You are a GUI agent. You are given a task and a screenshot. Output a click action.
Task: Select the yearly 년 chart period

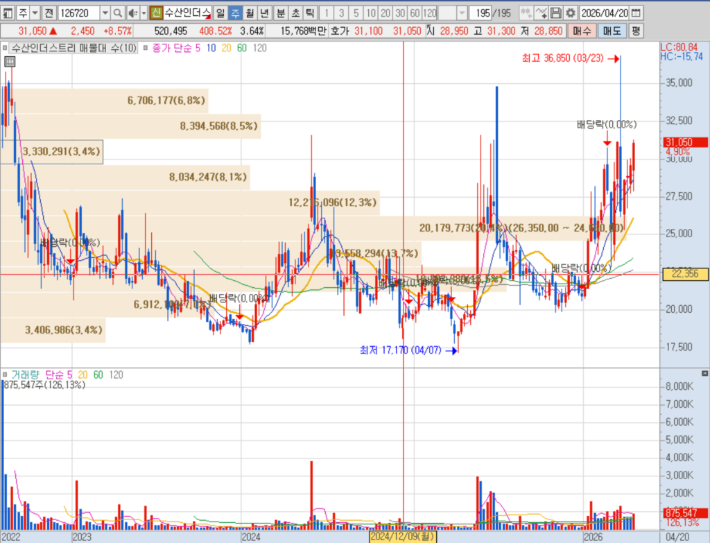(x=264, y=12)
